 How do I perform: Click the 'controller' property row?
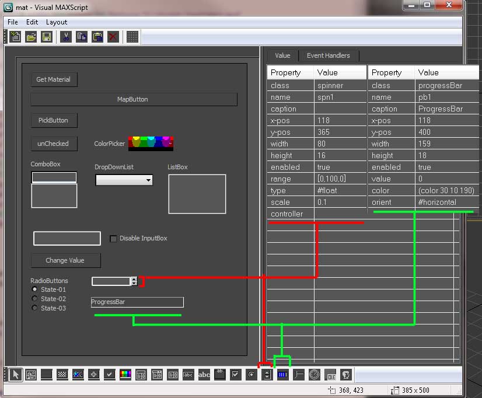[317, 214]
